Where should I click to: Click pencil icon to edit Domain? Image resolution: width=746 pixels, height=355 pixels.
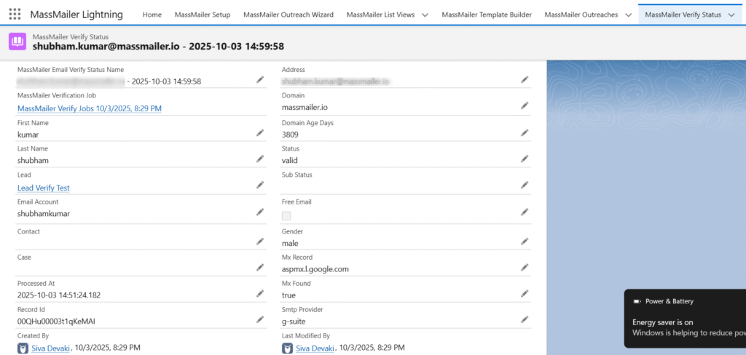pos(524,105)
